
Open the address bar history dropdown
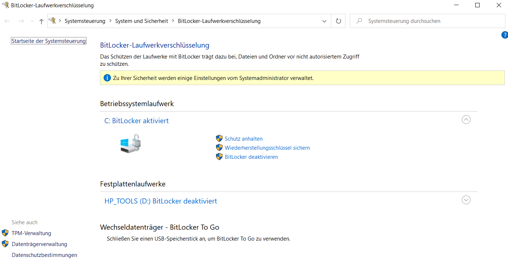324,21
